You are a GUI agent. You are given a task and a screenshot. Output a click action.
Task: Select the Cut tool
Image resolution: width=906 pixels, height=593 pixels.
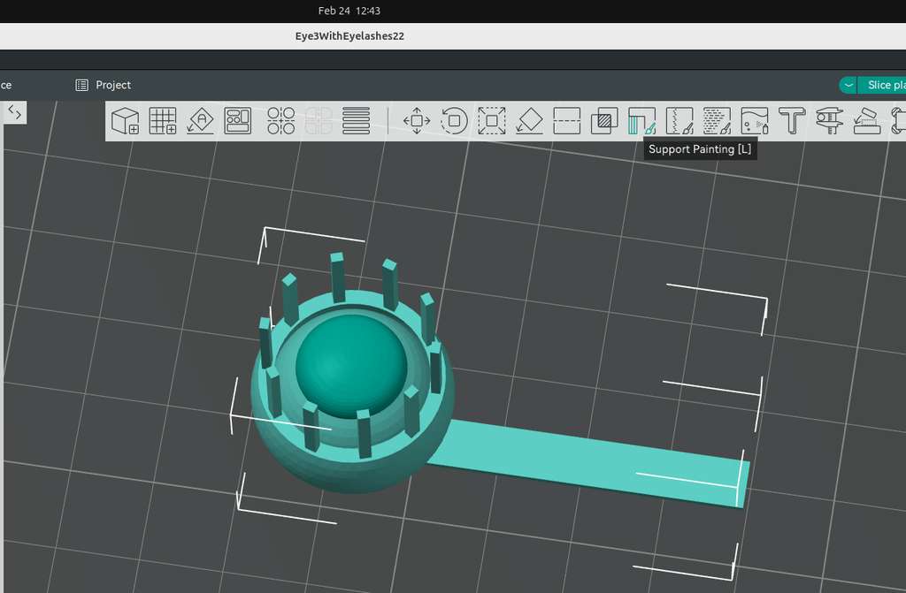567,121
